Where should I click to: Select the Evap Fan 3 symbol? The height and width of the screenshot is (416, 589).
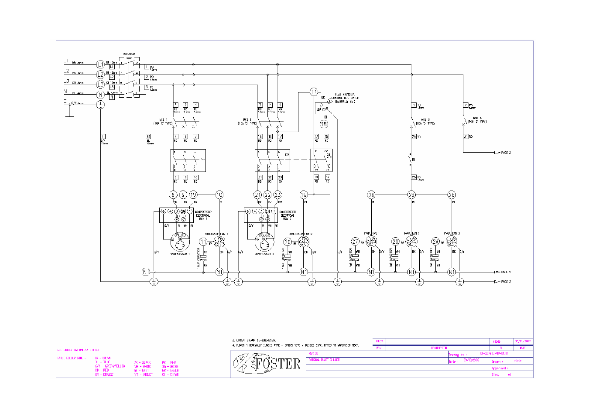click(452, 241)
